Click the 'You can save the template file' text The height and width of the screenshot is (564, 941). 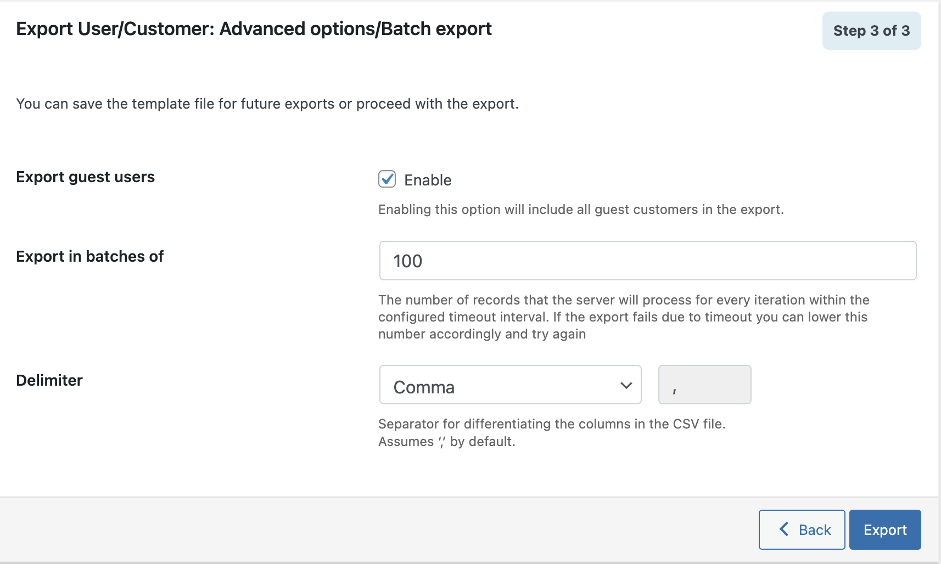(267, 104)
